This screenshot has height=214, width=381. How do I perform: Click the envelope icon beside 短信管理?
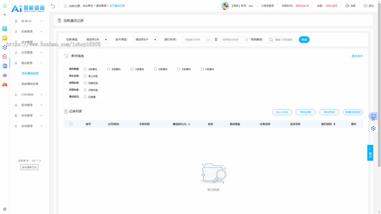(16, 105)
